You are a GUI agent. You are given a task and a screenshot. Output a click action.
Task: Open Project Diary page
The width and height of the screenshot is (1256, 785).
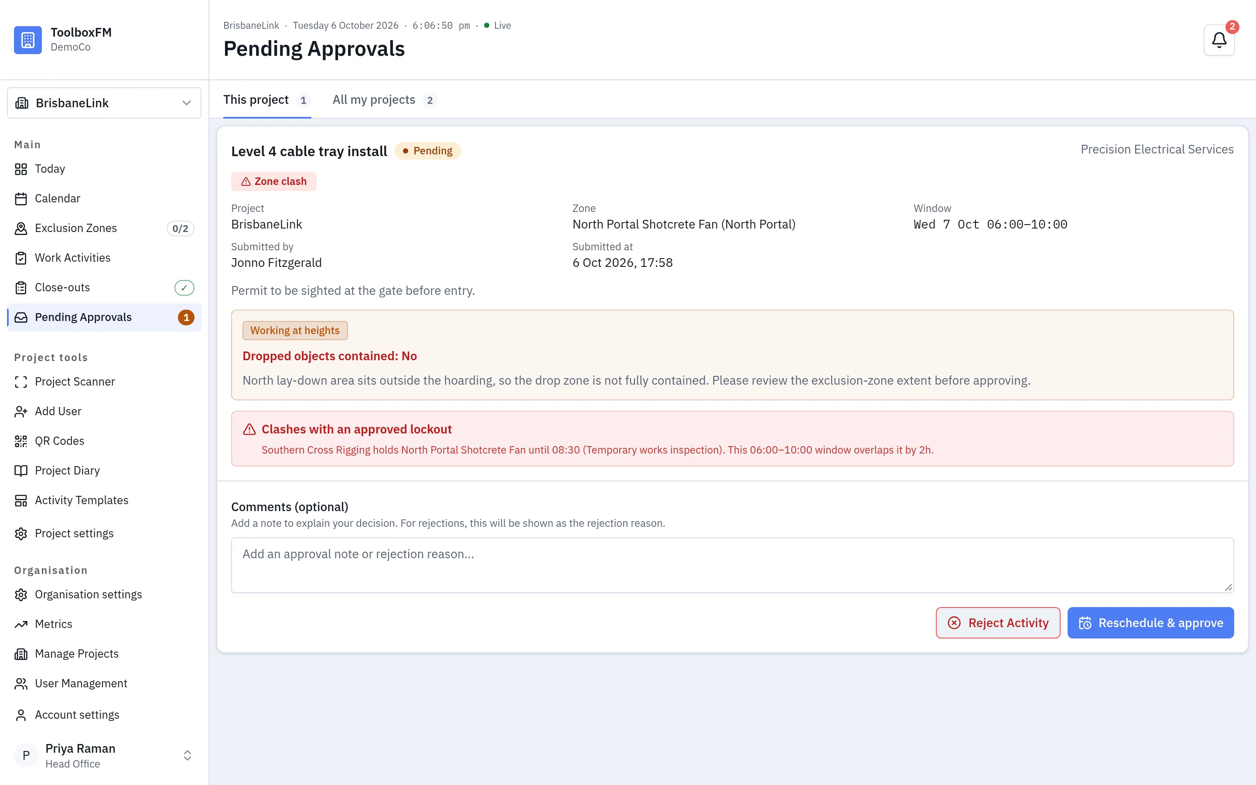point(104,471)
